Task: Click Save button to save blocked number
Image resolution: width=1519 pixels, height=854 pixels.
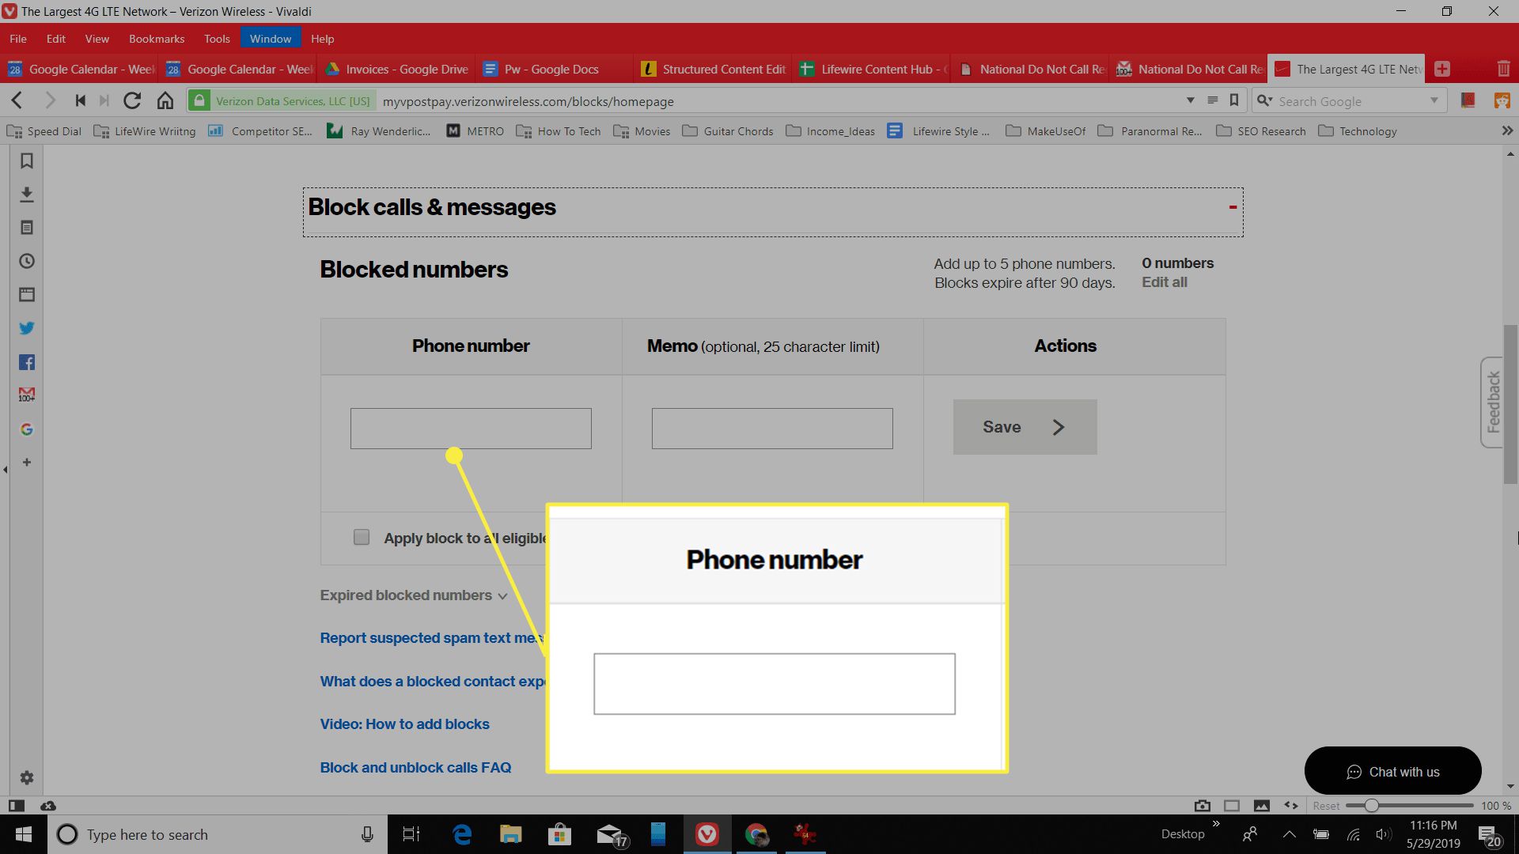Action: (1025, 426)
